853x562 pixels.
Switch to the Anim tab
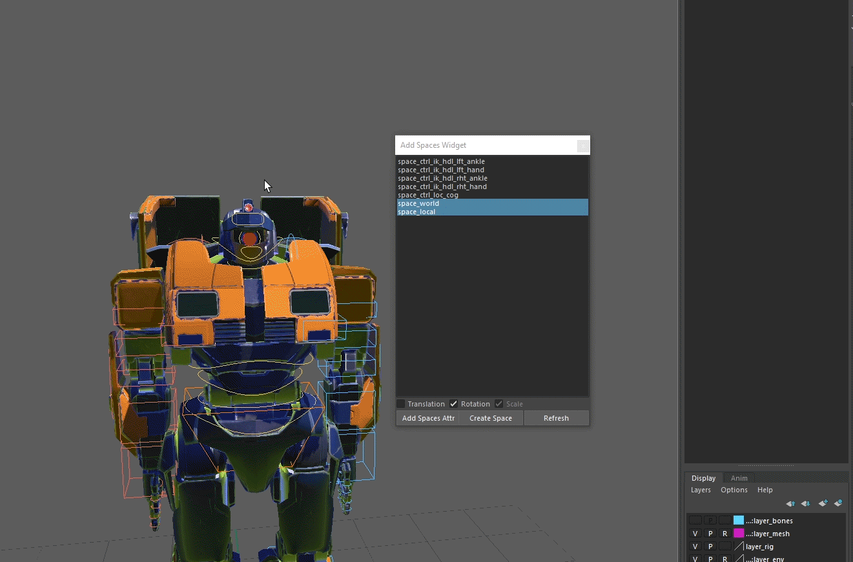(739, 478)
